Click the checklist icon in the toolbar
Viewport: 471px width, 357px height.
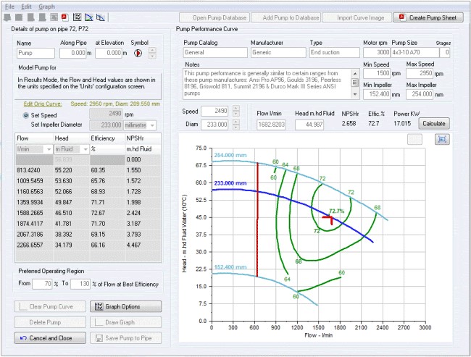point(75,17)
